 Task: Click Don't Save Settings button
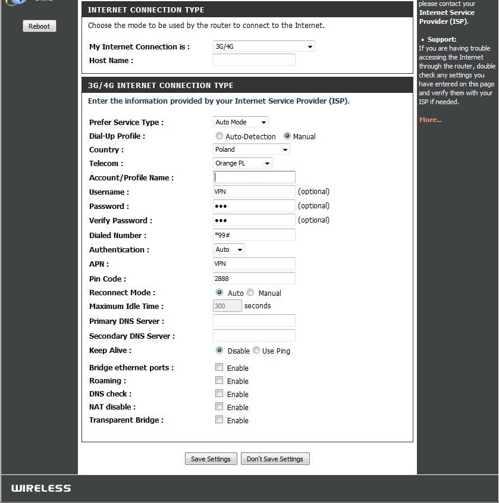click(x=275, y=459)
